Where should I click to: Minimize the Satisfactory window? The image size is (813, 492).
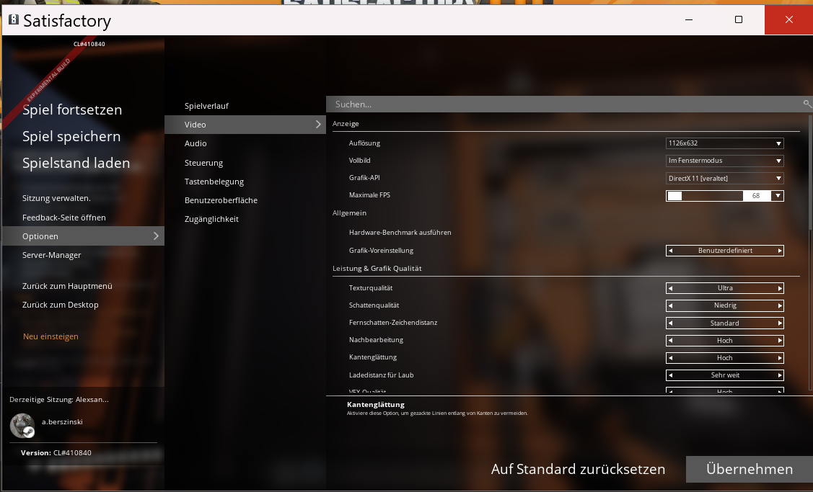tap(688, 19)
